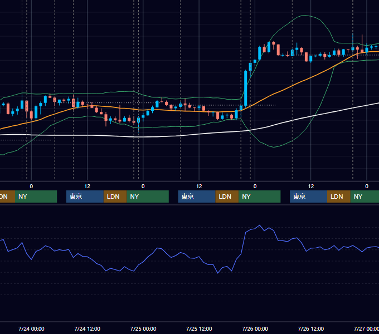Click the 7/24 12:00 date label
379x334 pixels.
point(87,328)
